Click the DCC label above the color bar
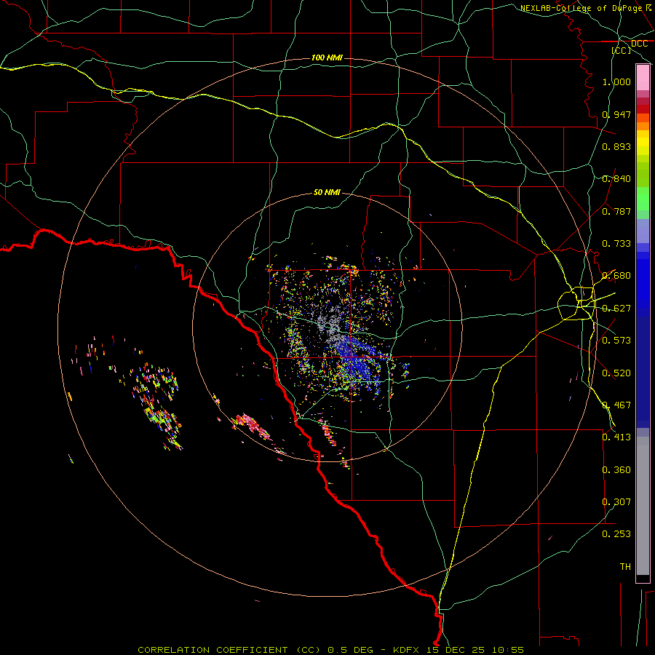 (x=639, y=44)
